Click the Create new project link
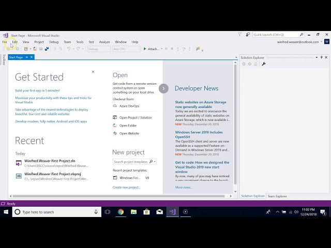The image size is (331, 248). tap(126, 187)
